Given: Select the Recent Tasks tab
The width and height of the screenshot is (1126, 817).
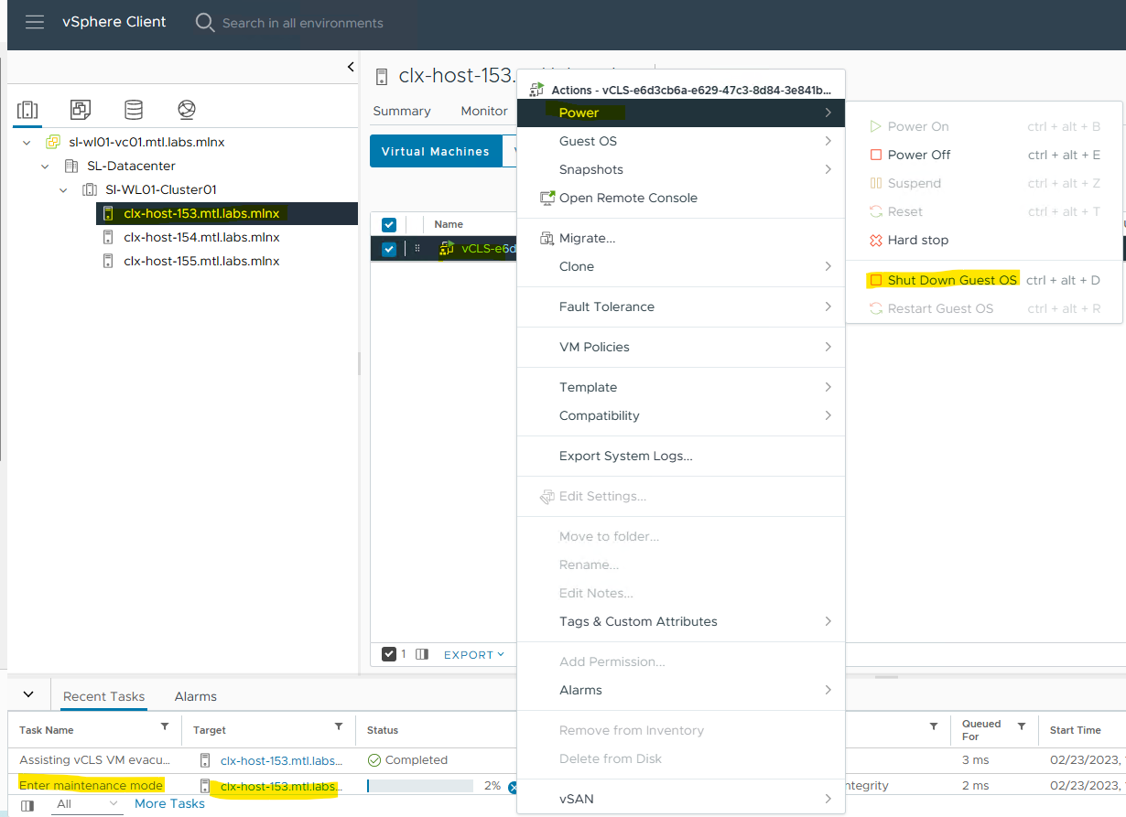Looking at the screenshot, I should [x=103, y=696].
